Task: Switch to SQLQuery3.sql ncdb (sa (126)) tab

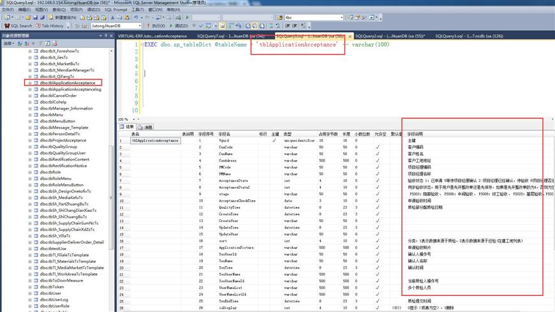Action: tap(469, 36)
